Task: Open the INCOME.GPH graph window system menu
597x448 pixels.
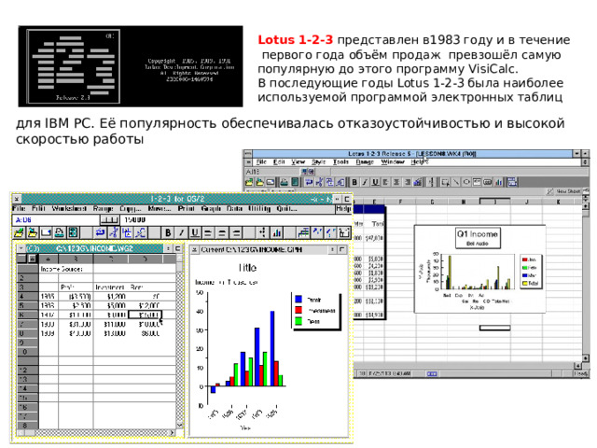Action: pos(194,250)
